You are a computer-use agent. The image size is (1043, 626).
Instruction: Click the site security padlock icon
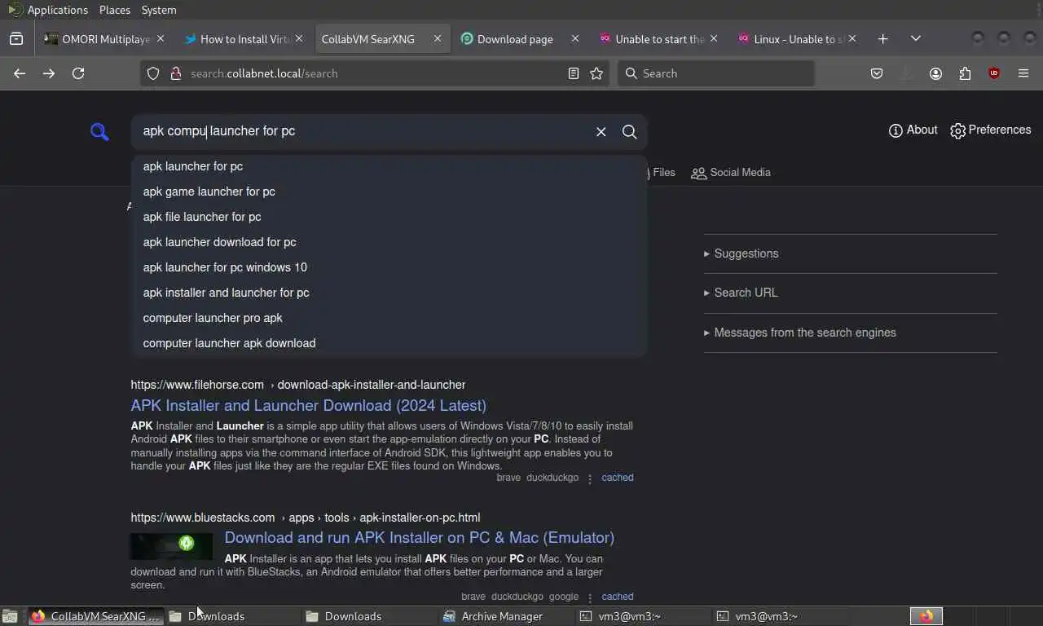pos(175,73)
